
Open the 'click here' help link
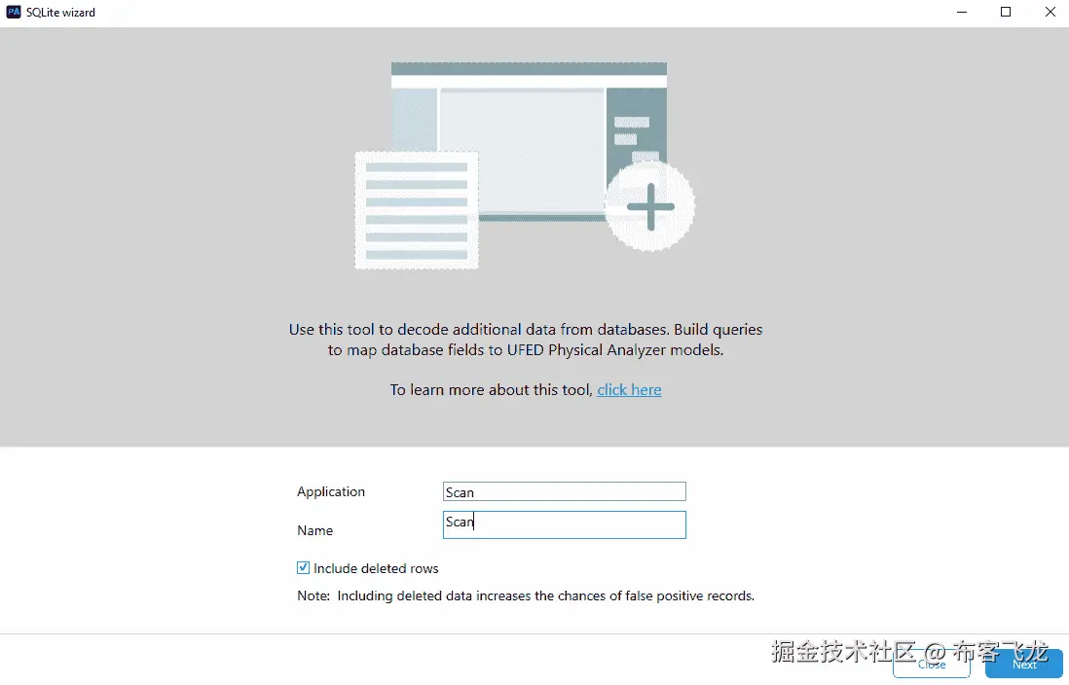[x=629, y=390]
